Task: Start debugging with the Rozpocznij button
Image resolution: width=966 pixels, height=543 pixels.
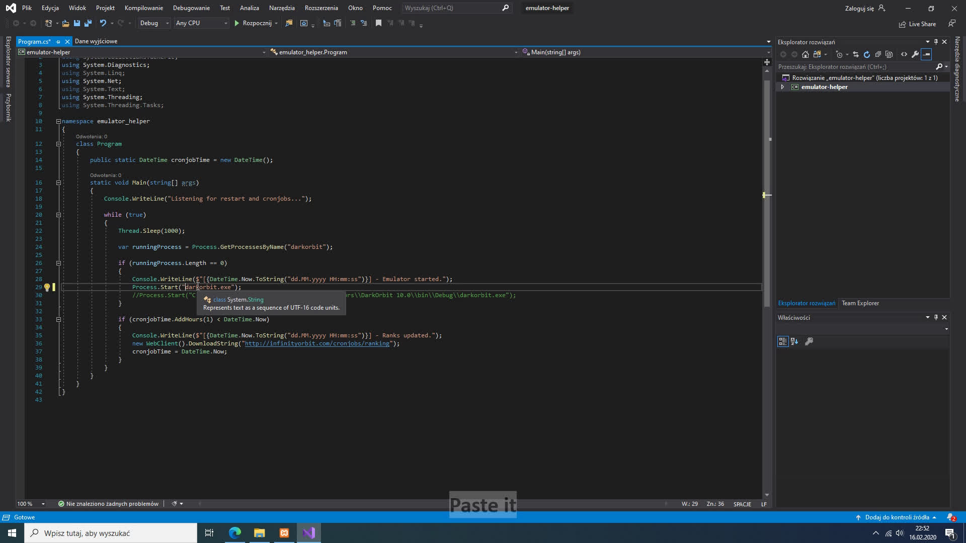Action: [x=253, y=23]
